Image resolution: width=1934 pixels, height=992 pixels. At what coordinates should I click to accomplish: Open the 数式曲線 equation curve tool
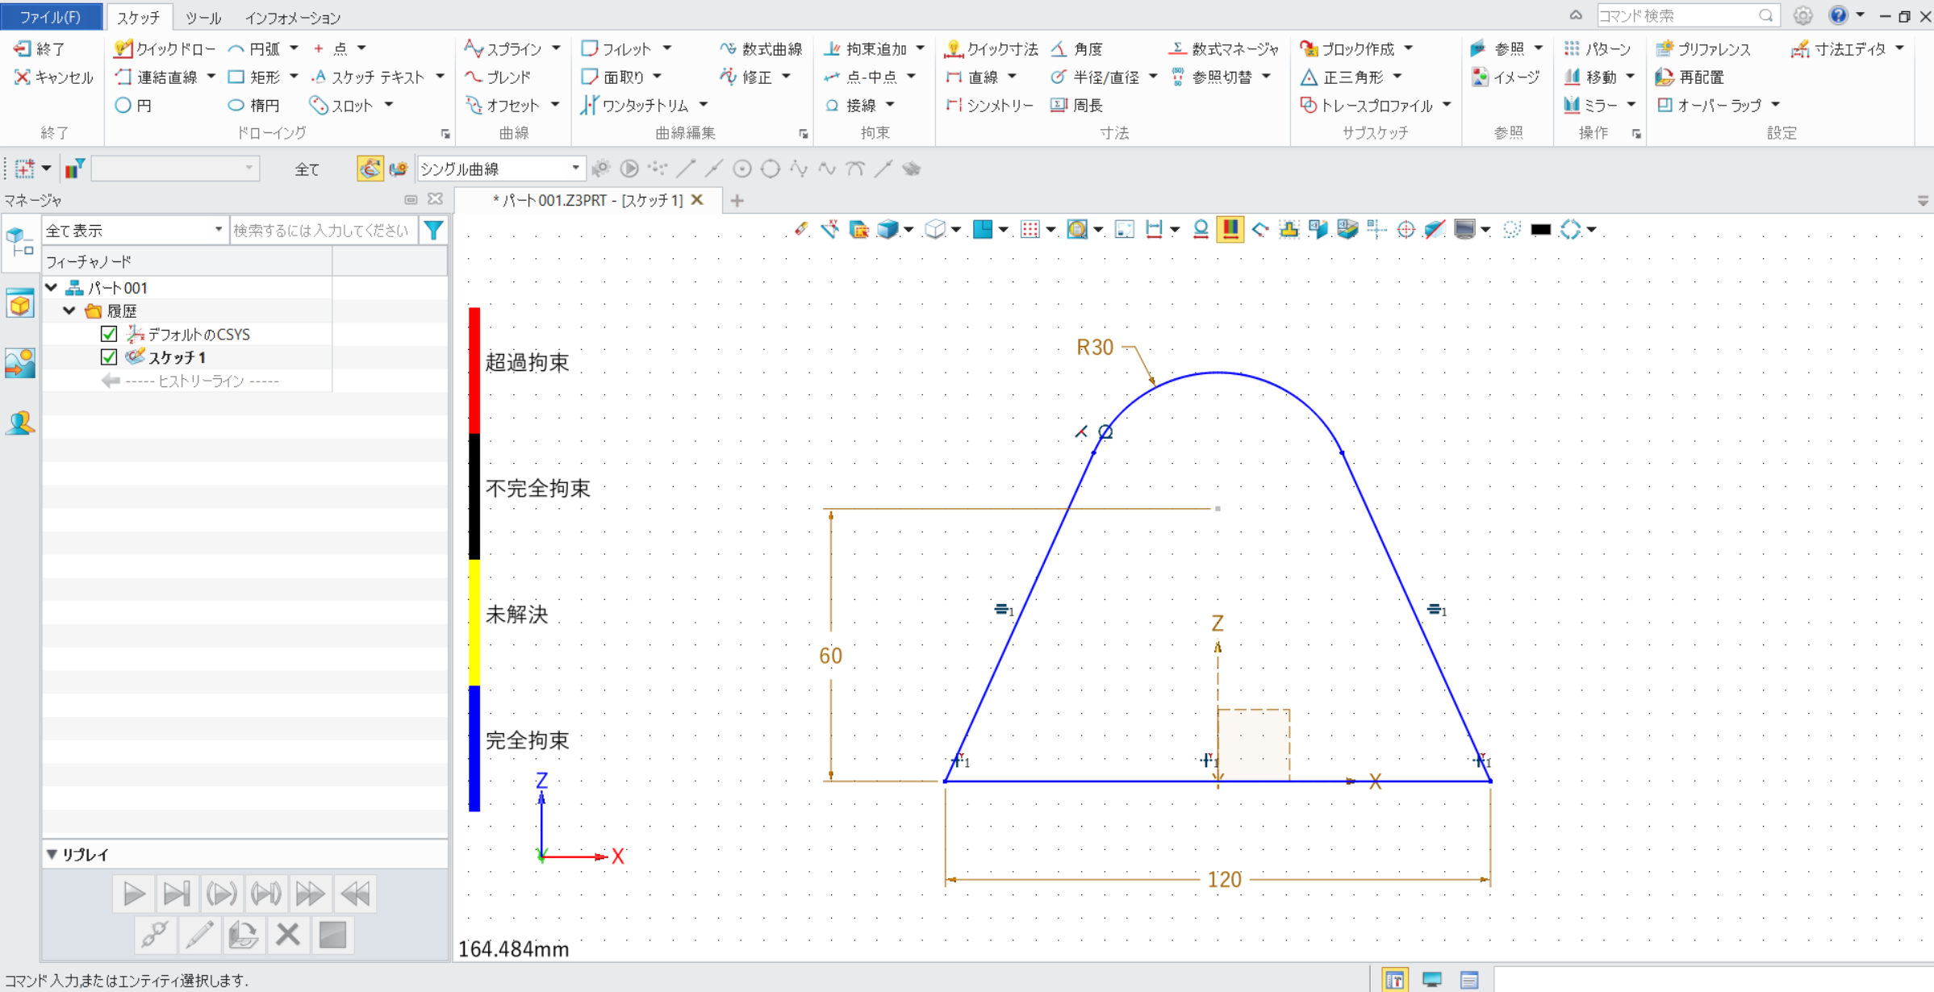coord(761,49)
